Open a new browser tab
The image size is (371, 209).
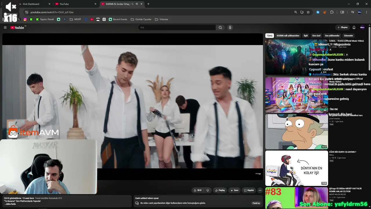pyautogui.click(x=148, y=4)
